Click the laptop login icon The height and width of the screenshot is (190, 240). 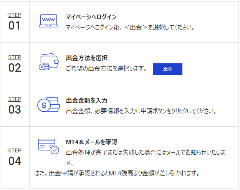tap(48, 21)
